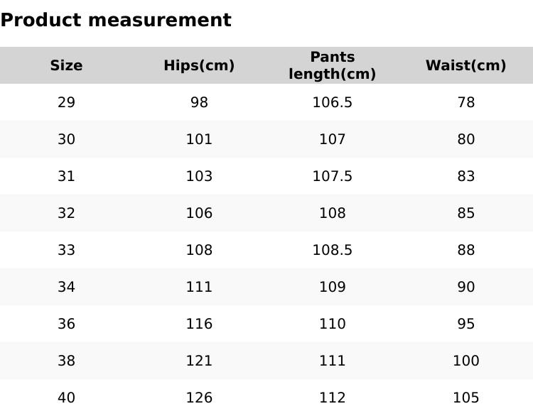Screen dimensions: 533x416
Task: Click the Waist(cm) column header
Action: (465, 65)
